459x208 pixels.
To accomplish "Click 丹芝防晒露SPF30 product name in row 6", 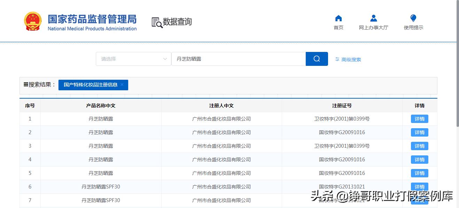I will [x=101, y=187].
